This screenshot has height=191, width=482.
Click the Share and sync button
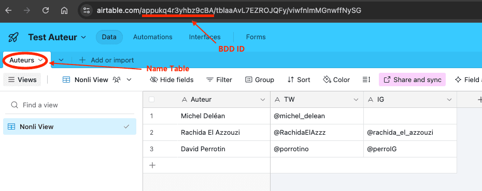point(412,79)
